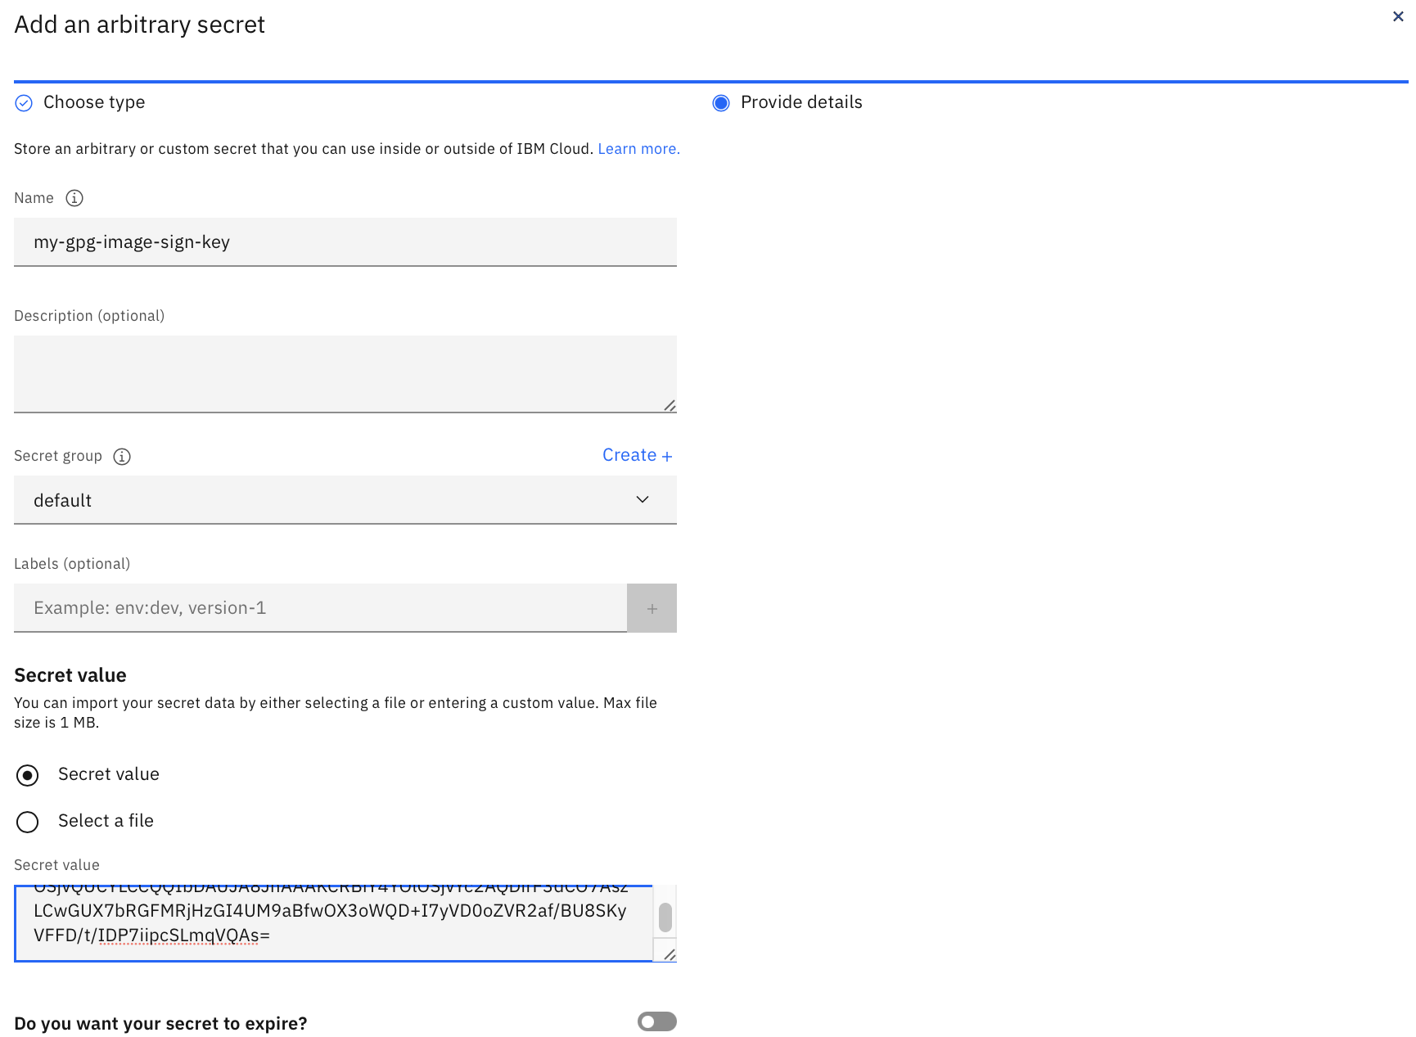Close the Add an arbitrary secret panel
This screenshot has height=1037, width=1416.
[1398, 16]
